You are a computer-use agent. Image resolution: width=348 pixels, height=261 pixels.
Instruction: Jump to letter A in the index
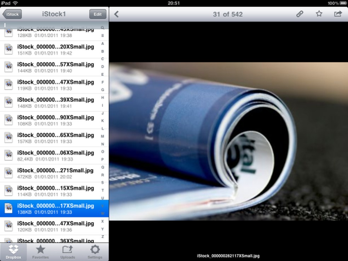point(103,43)
